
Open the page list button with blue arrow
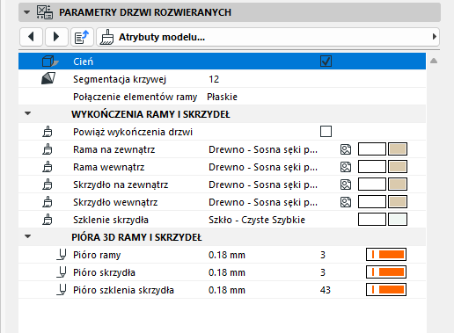[82, 37]
